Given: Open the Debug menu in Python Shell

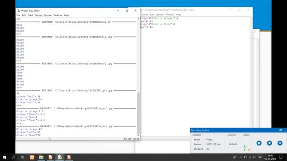Looking at the screenshot, I should [38, 15].
